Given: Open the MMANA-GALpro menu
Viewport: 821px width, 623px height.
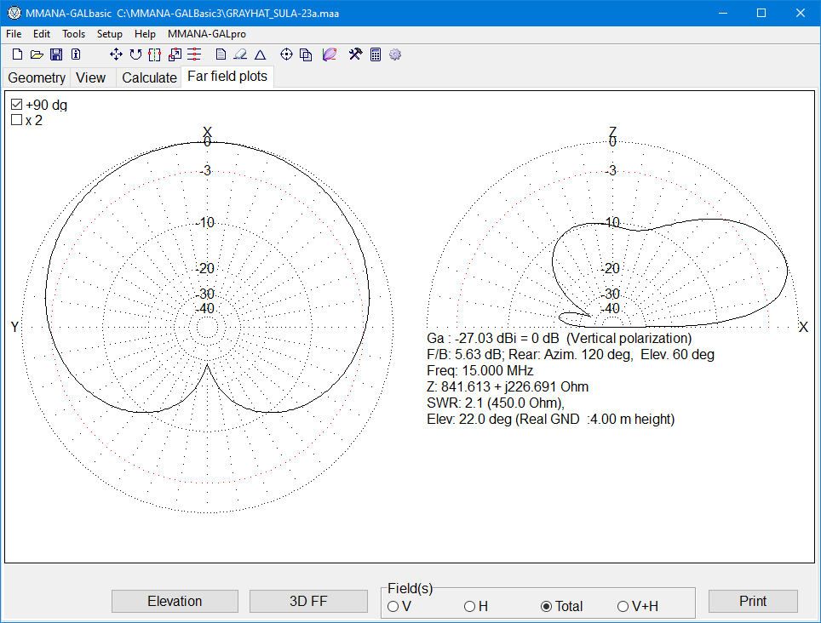Looking at the screenshot, I should coord(206,34).
